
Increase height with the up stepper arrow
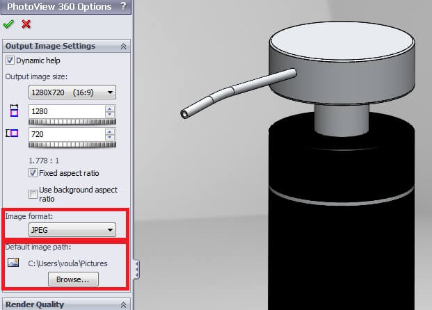coord(109,130)
